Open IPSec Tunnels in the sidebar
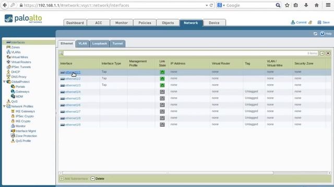This screenshot has width=334, height=187. [21, 67]
